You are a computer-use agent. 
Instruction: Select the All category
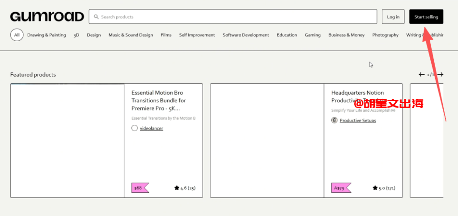[17, 35]
